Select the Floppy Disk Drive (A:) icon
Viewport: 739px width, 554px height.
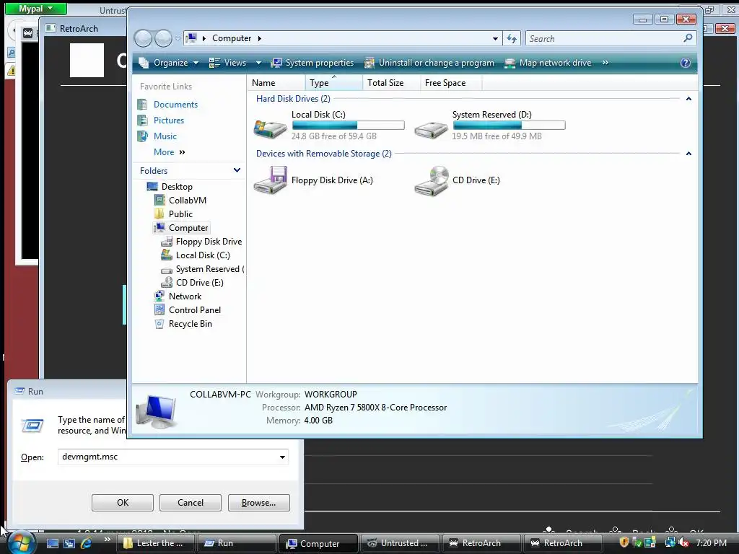tap(271, 180)
